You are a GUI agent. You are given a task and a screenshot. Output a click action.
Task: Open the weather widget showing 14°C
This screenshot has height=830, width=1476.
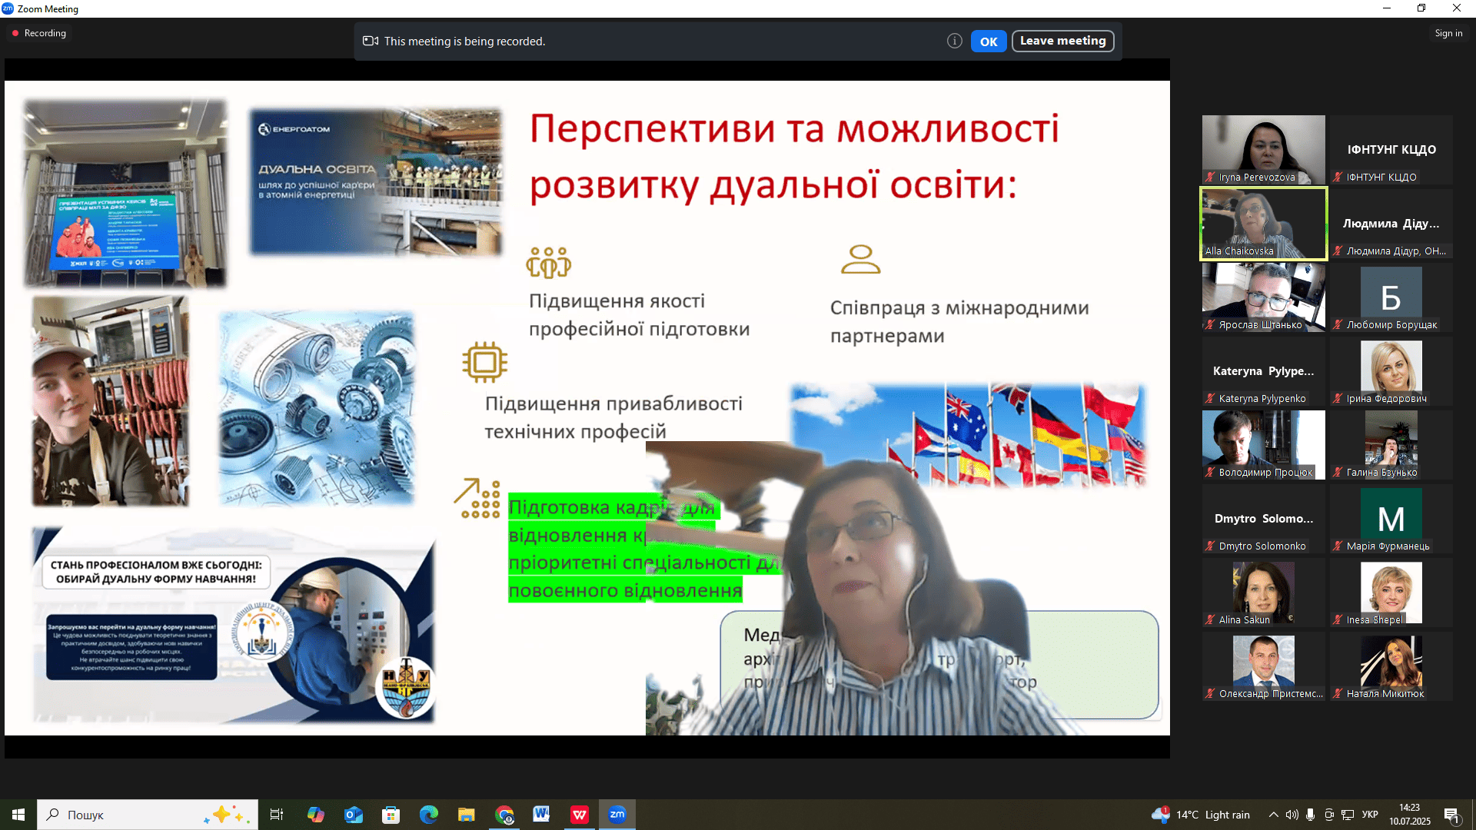[x=1201, y=815]
